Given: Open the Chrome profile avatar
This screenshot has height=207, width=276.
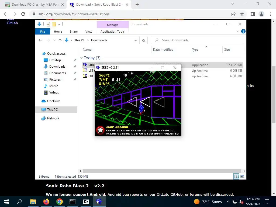Looking at the screenshot, I should click(x=261, y=14).
